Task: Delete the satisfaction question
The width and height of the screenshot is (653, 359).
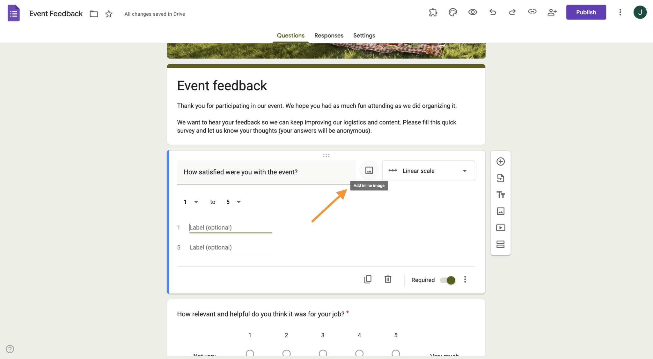Action: pyautogui.click(x=388, y=279)
